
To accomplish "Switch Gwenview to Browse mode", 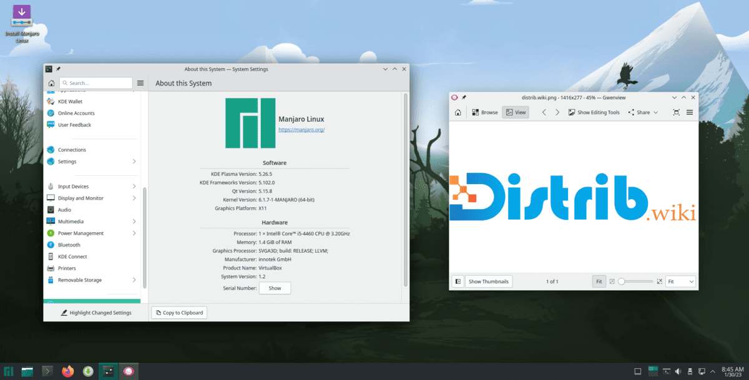I will [484, 112].
